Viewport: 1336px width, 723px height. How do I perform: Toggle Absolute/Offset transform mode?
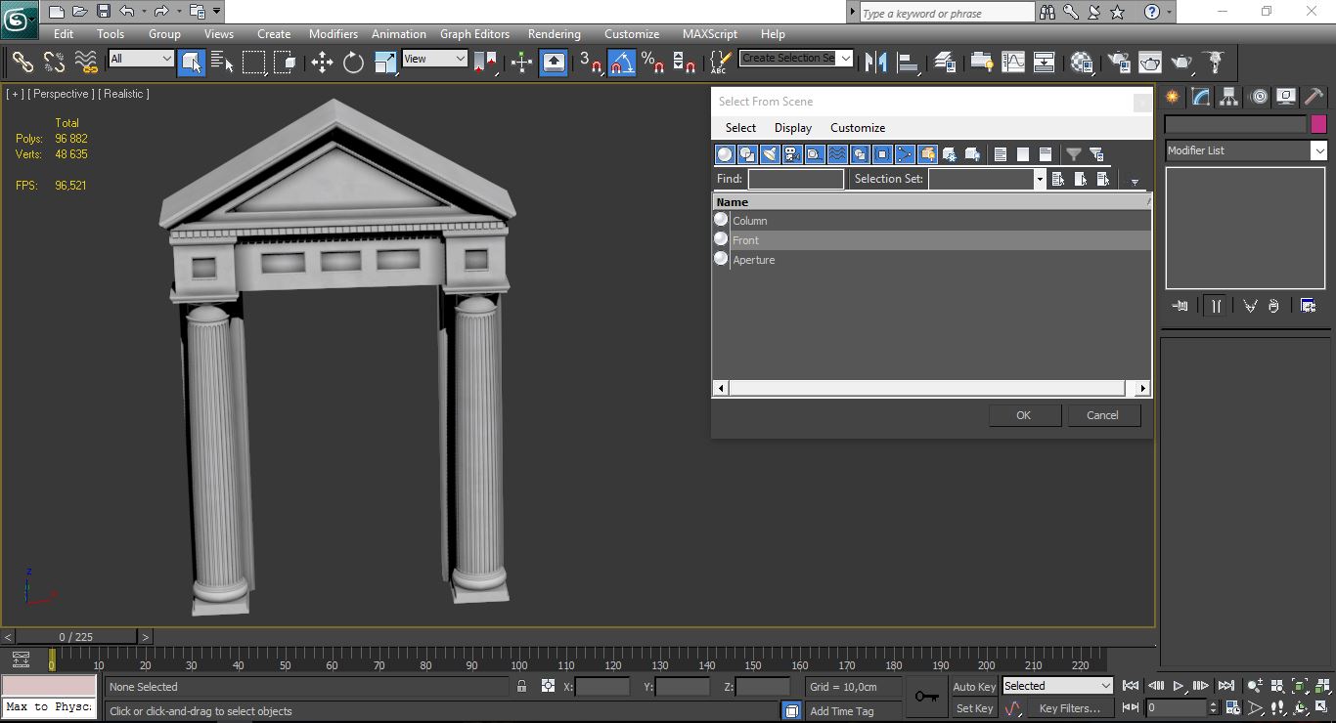[548, 686]
